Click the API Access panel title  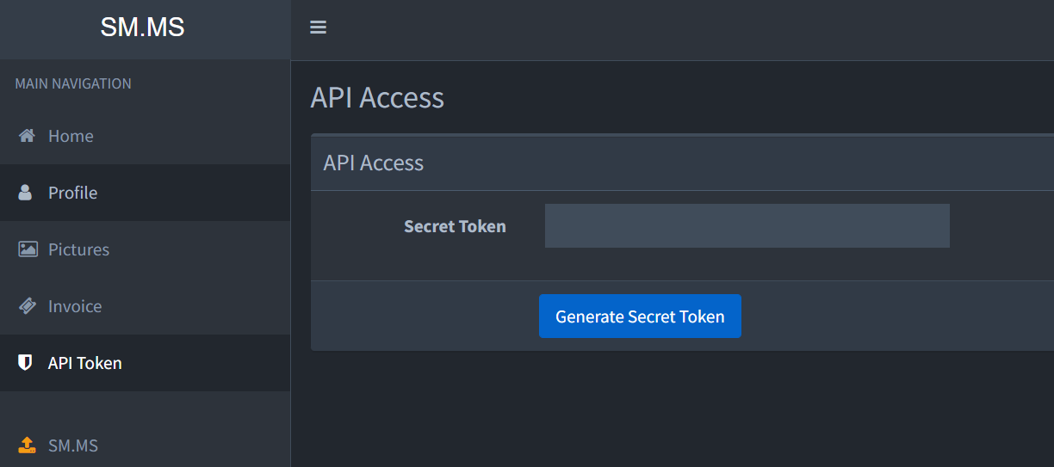coord(374,163)
